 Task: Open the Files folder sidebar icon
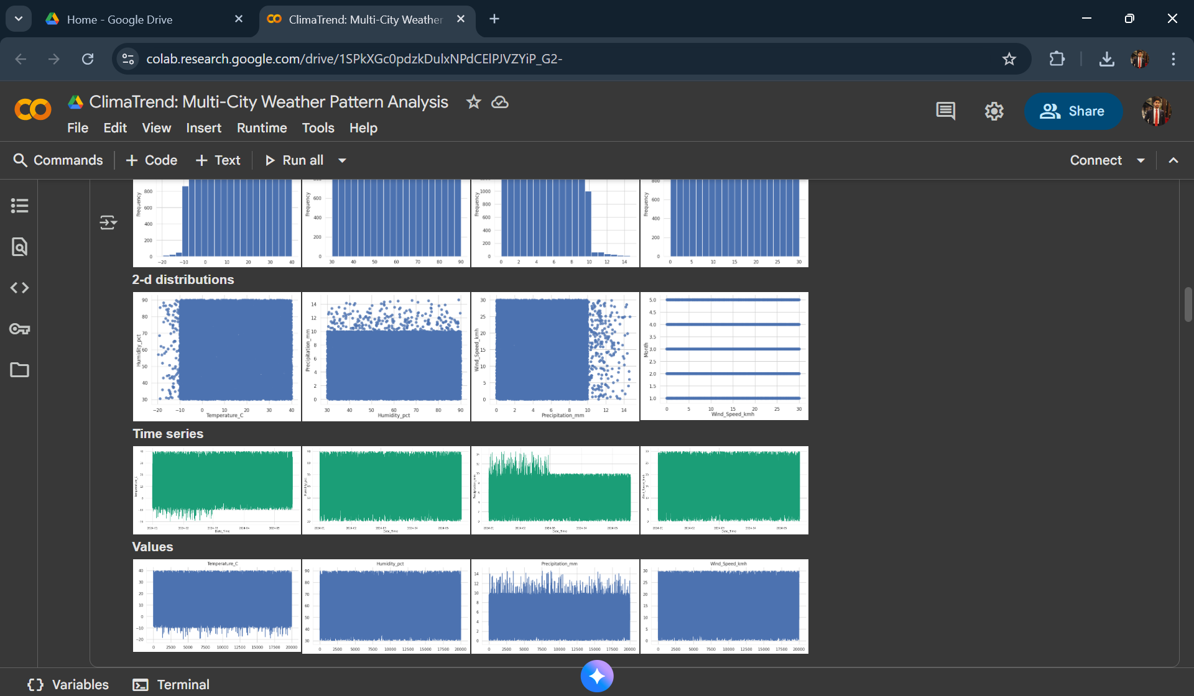[20, 370]
